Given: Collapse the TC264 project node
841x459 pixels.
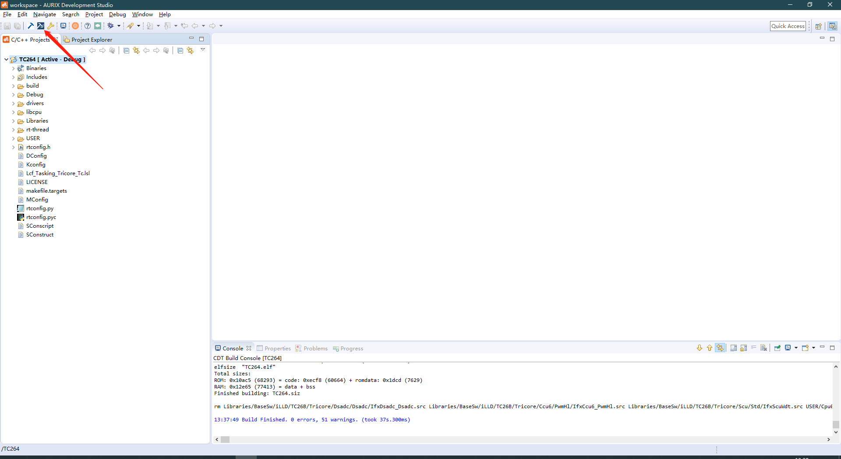Looking at the screenshot, I should pyautogui.click(x=6, y=60).
